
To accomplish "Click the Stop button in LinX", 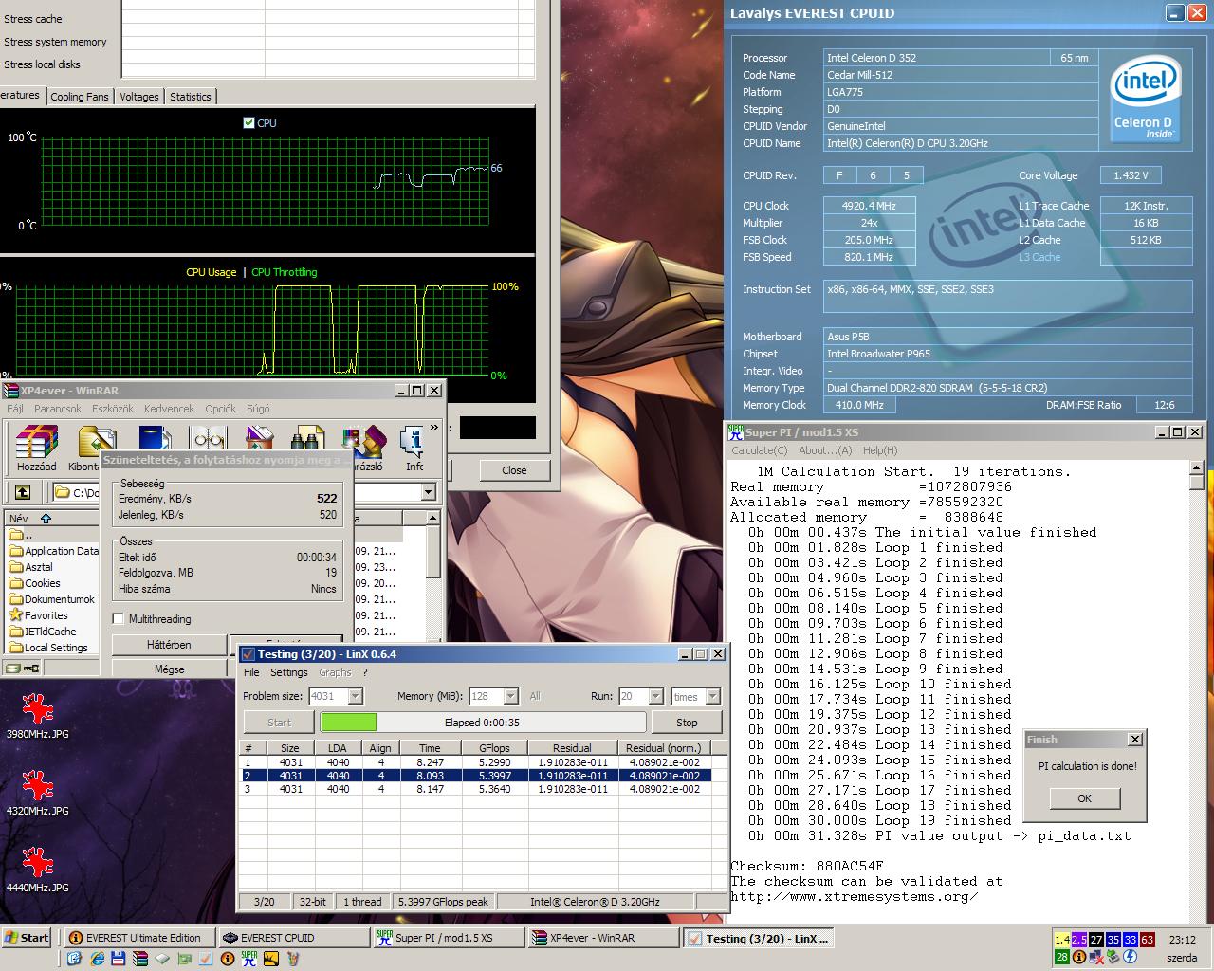I will click(x=687, y=723).
